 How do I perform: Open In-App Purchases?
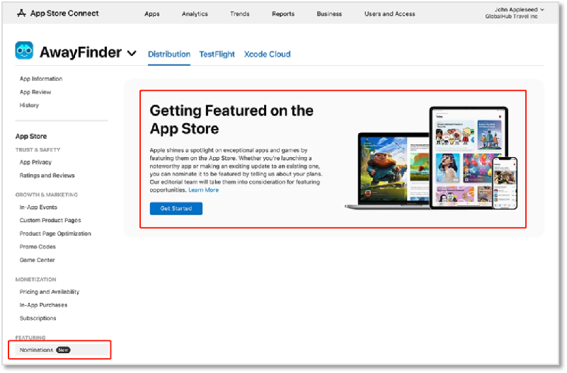43,305
